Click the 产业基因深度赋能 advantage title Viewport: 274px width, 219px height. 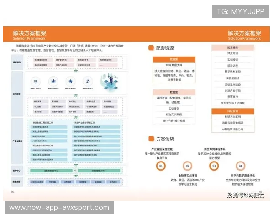point(162,149)
